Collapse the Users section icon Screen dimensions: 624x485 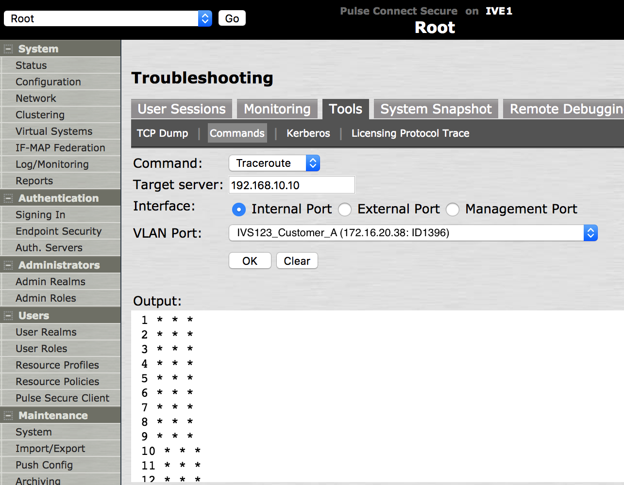(x=8, y=316)
